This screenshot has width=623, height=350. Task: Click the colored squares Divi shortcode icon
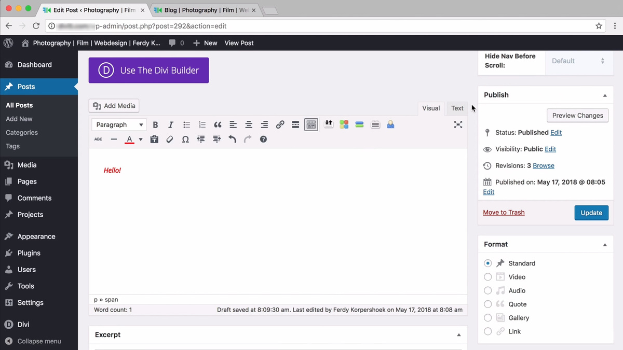[x=344, y=124]
